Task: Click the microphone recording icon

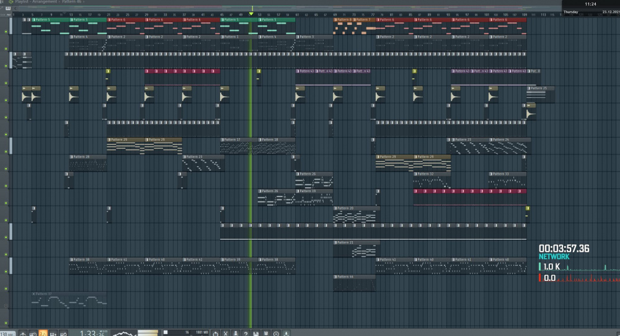Action: click(x=236, y=333)
